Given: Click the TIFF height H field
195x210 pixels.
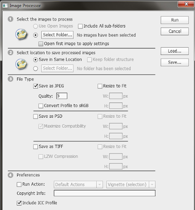Looking at the screenshot, I should (116, 166).
